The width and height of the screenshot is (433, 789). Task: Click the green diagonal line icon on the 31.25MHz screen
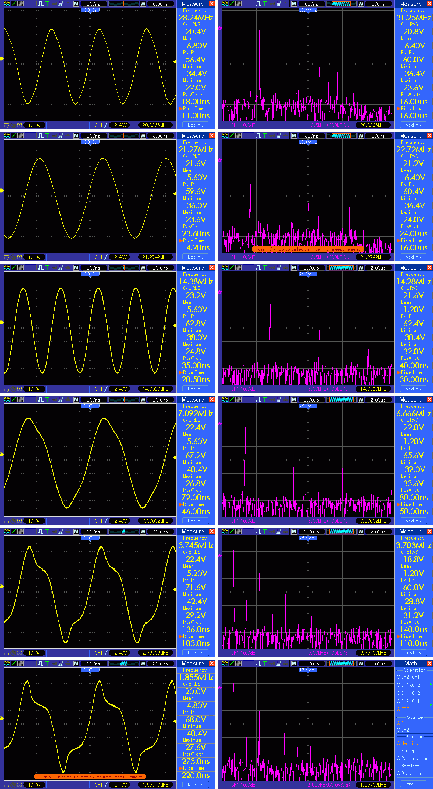point(232,4)
